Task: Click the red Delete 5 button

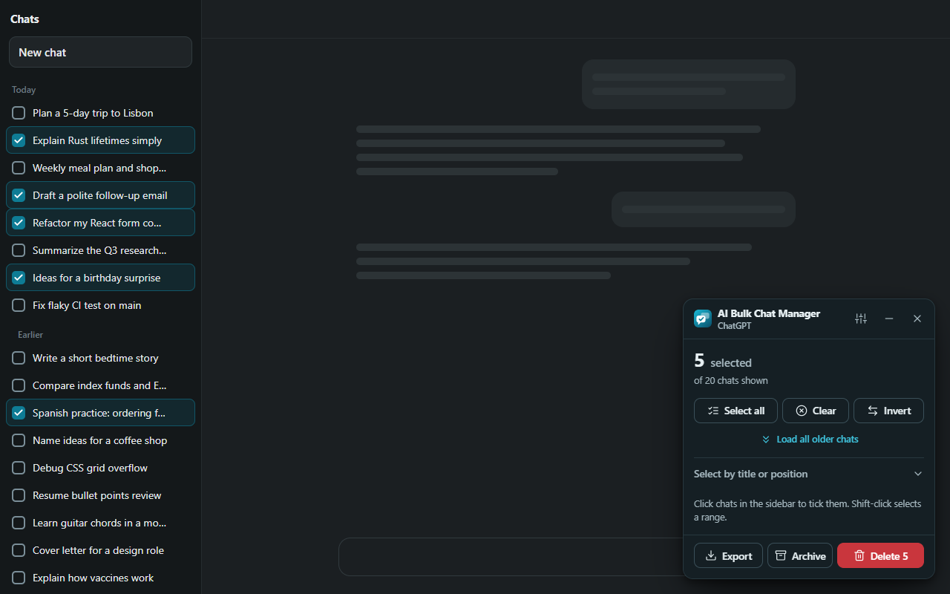Action: pos(880,555)
